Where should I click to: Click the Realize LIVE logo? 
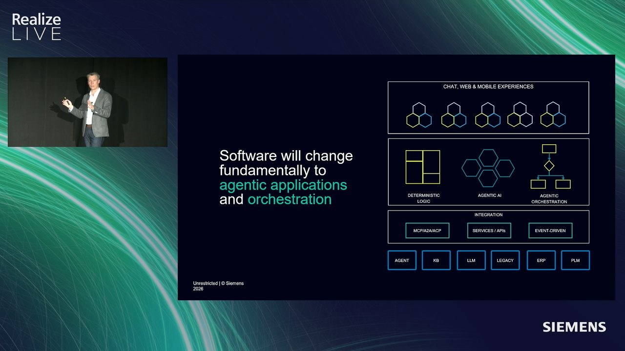(36, 27)
